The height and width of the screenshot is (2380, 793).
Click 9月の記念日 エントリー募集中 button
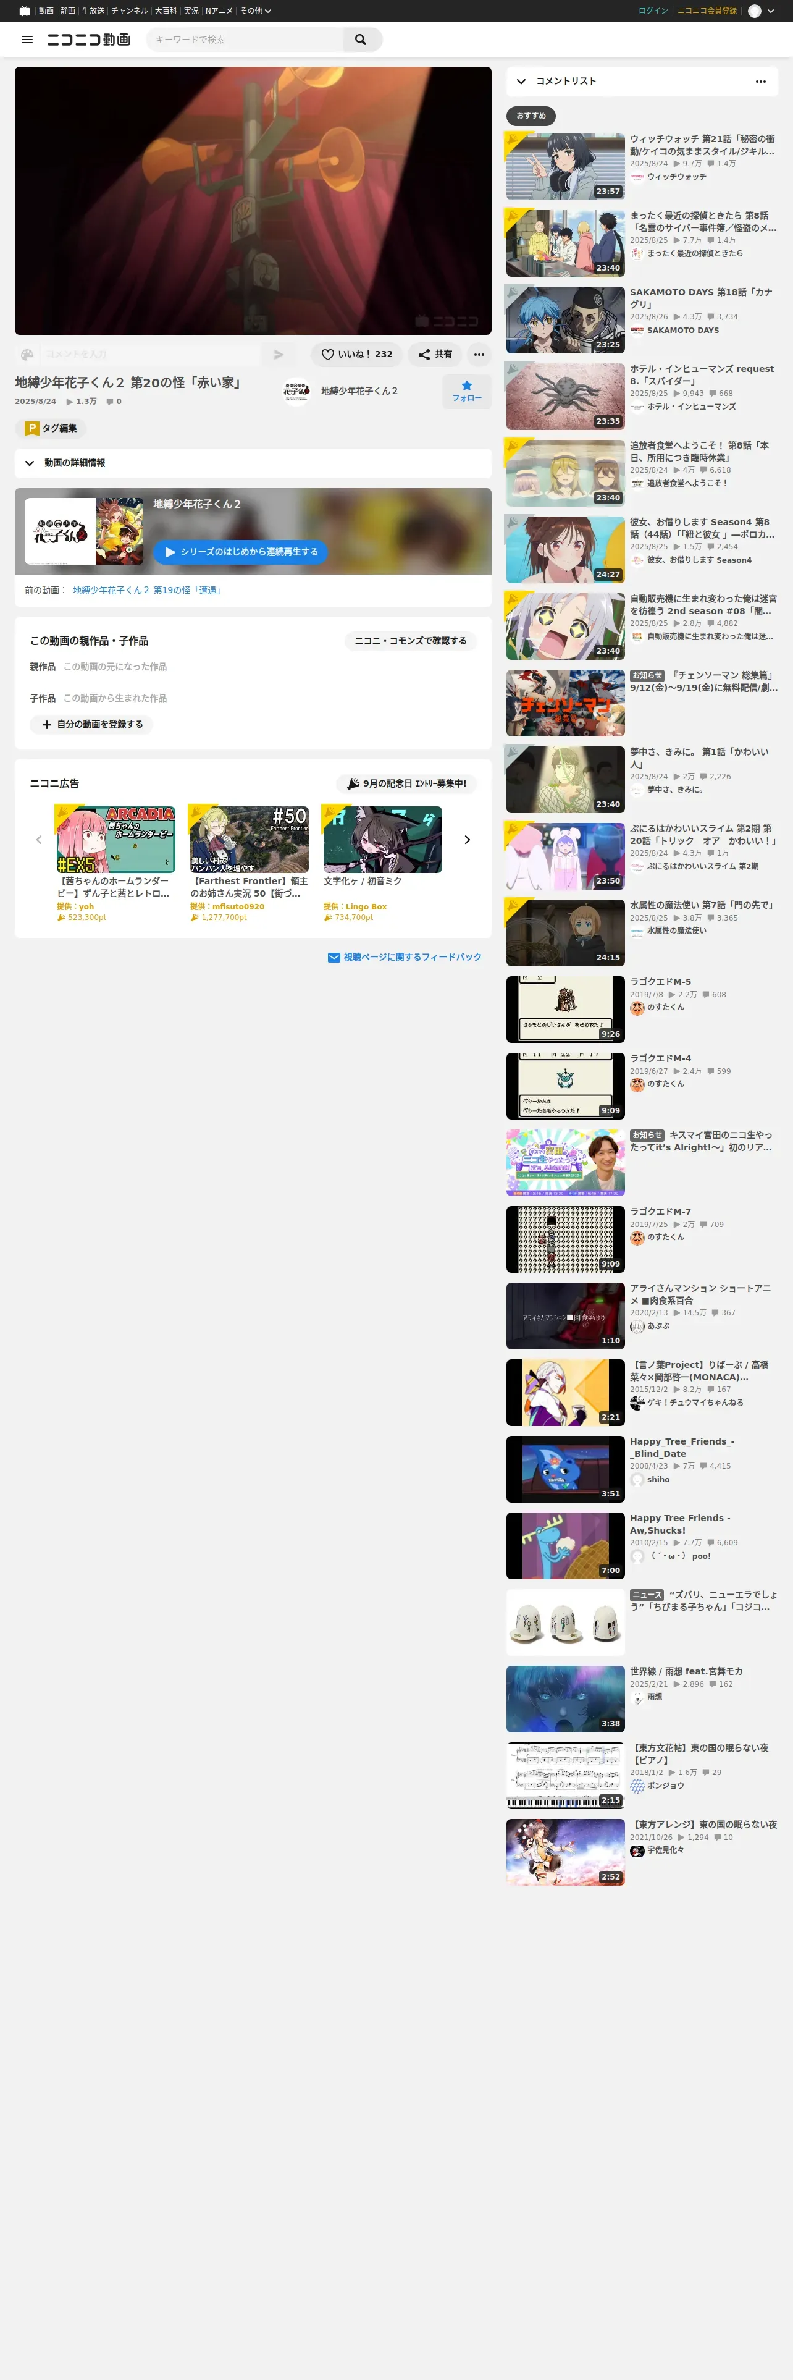coord(406,783)
